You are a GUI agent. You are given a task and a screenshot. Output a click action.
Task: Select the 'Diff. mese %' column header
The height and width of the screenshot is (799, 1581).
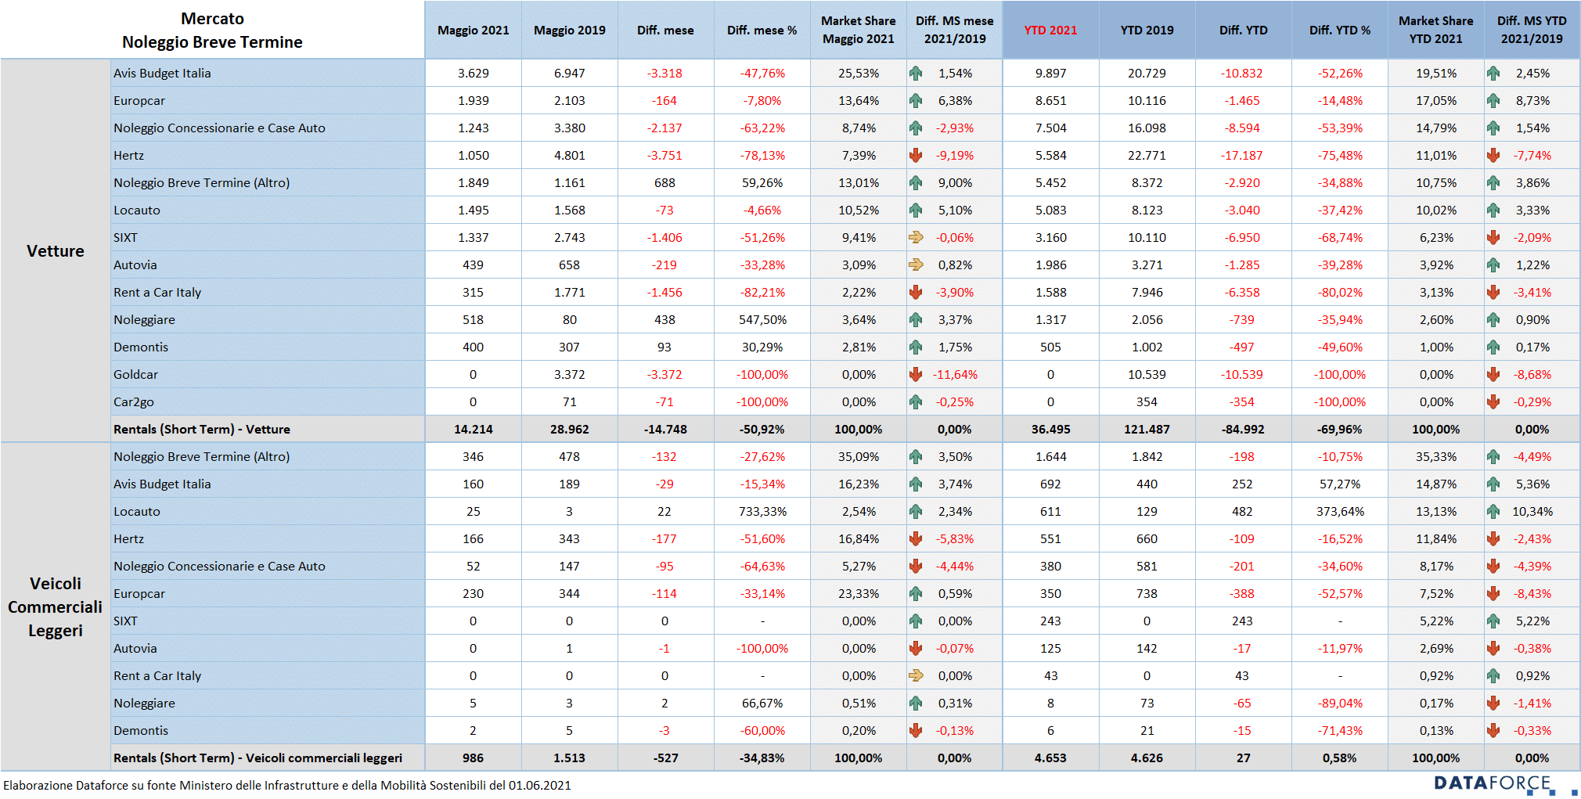click(762, 31)
